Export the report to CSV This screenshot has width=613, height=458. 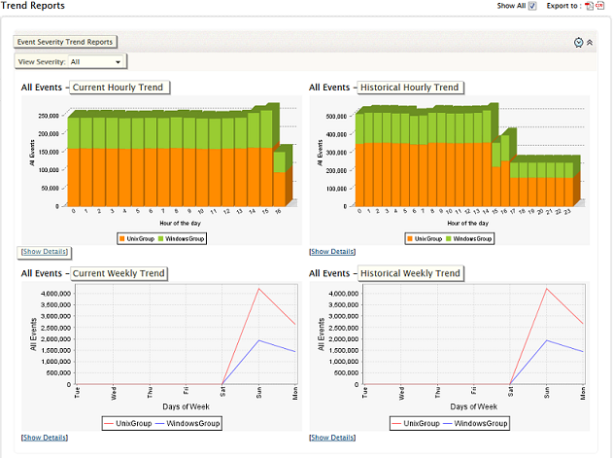[x=600, y=6]
